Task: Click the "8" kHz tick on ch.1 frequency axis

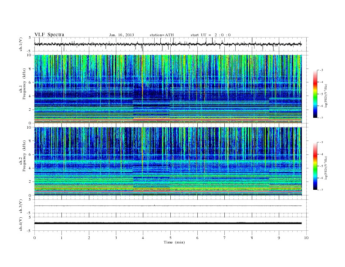Action: click(x=30, y=69)
